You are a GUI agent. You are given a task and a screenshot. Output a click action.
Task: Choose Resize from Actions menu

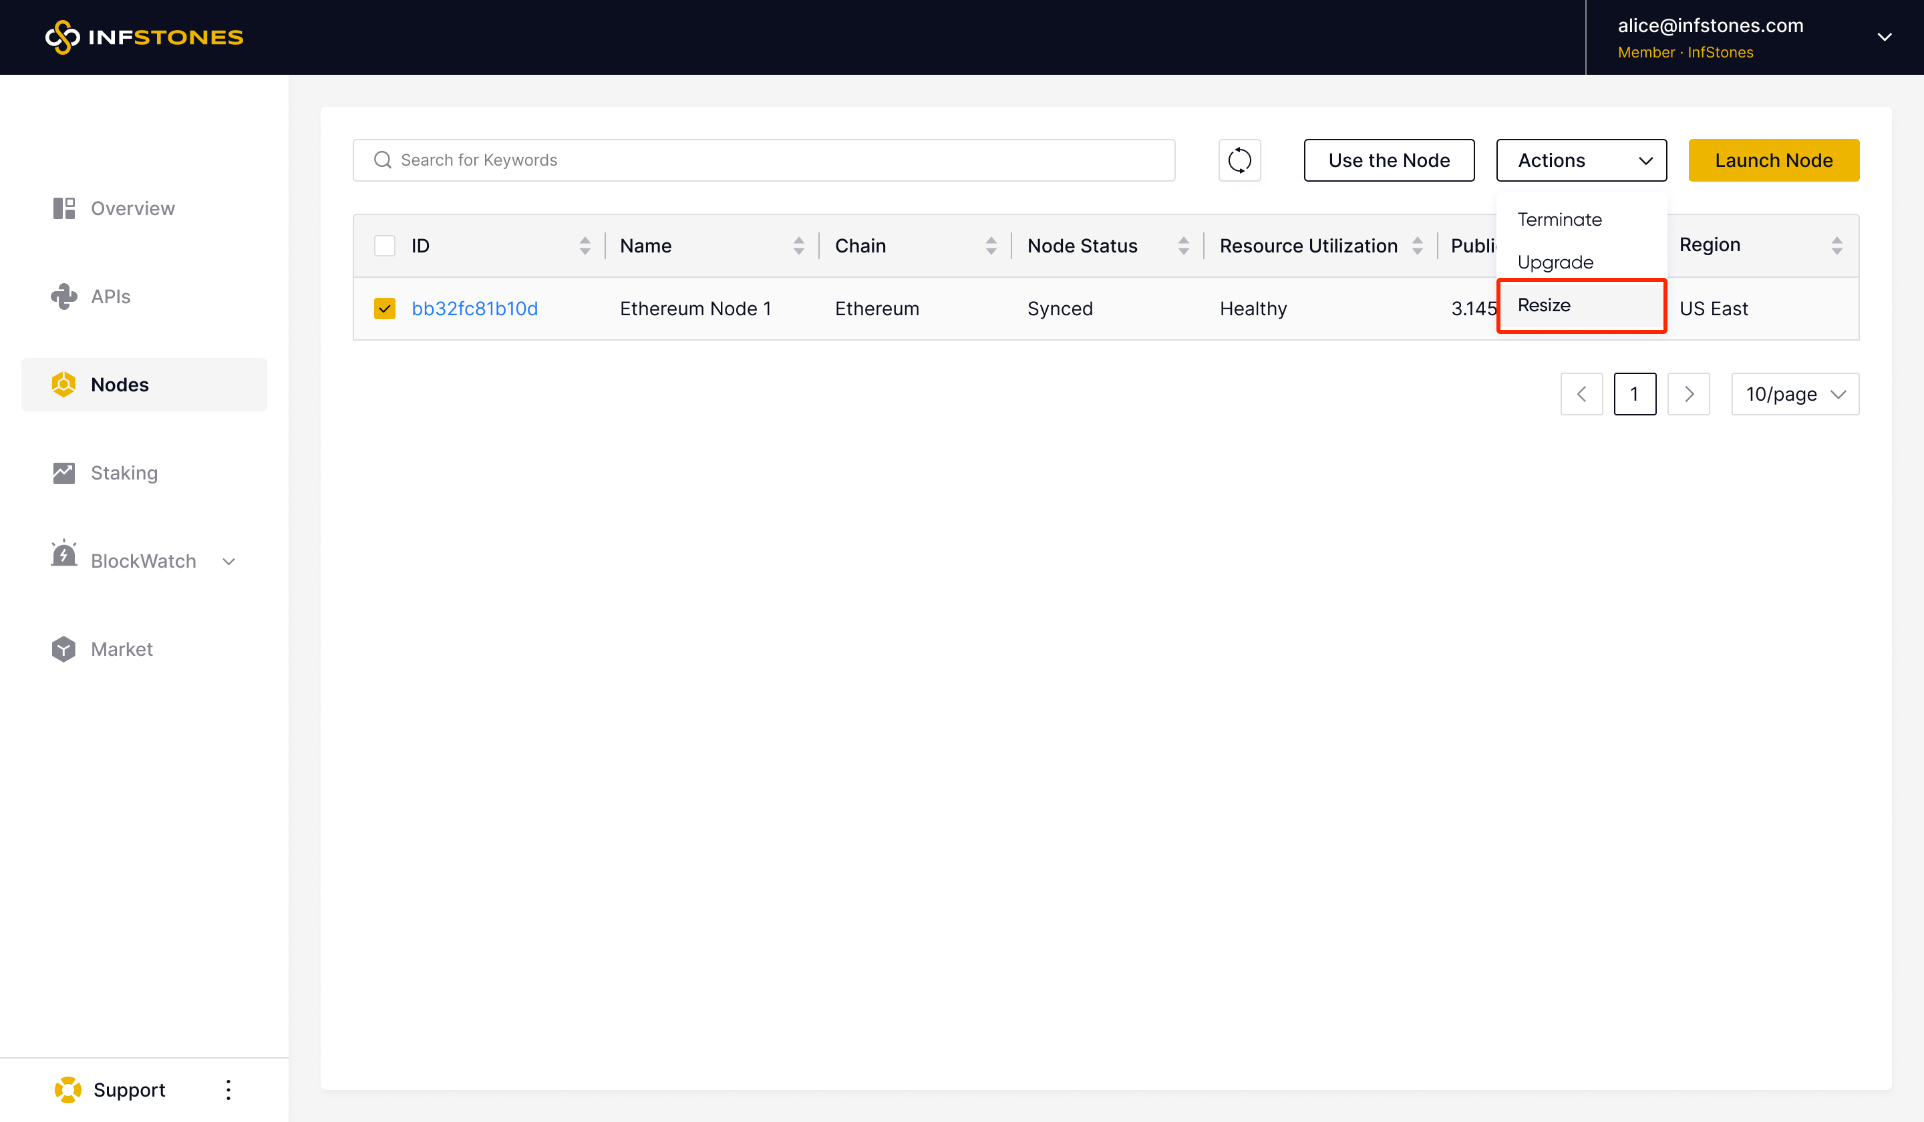[1544, 305]
